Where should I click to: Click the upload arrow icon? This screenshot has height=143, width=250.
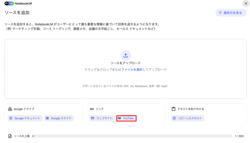[126, 55]
